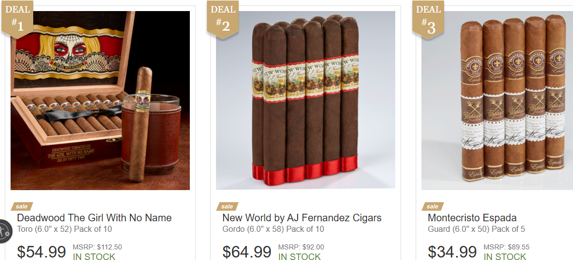Click sale tag above New World title

[227, 206]
